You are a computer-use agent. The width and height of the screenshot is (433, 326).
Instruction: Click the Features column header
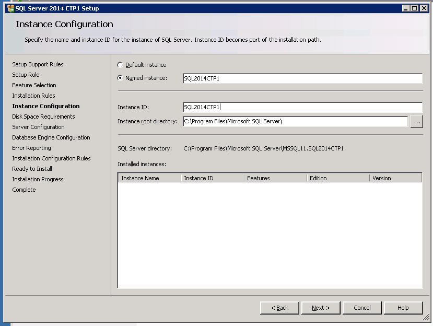[275, 178]
